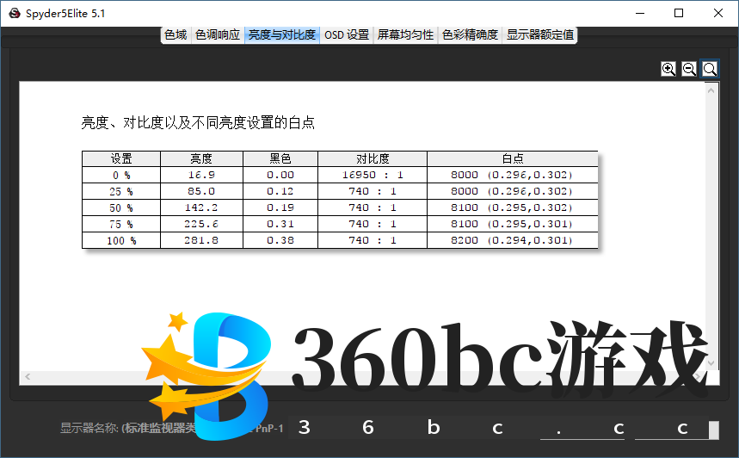Click the Spyder5Elite app icon in title bar
739x458 pixels.
click(x=14, y=13)
